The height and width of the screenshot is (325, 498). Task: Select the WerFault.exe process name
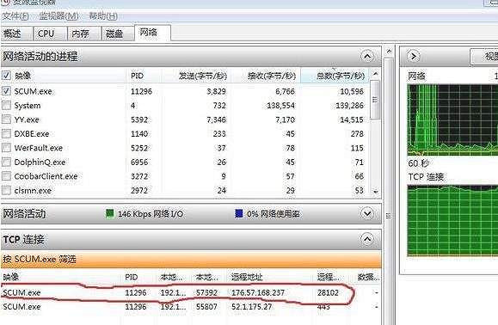(x=39, y=148)
